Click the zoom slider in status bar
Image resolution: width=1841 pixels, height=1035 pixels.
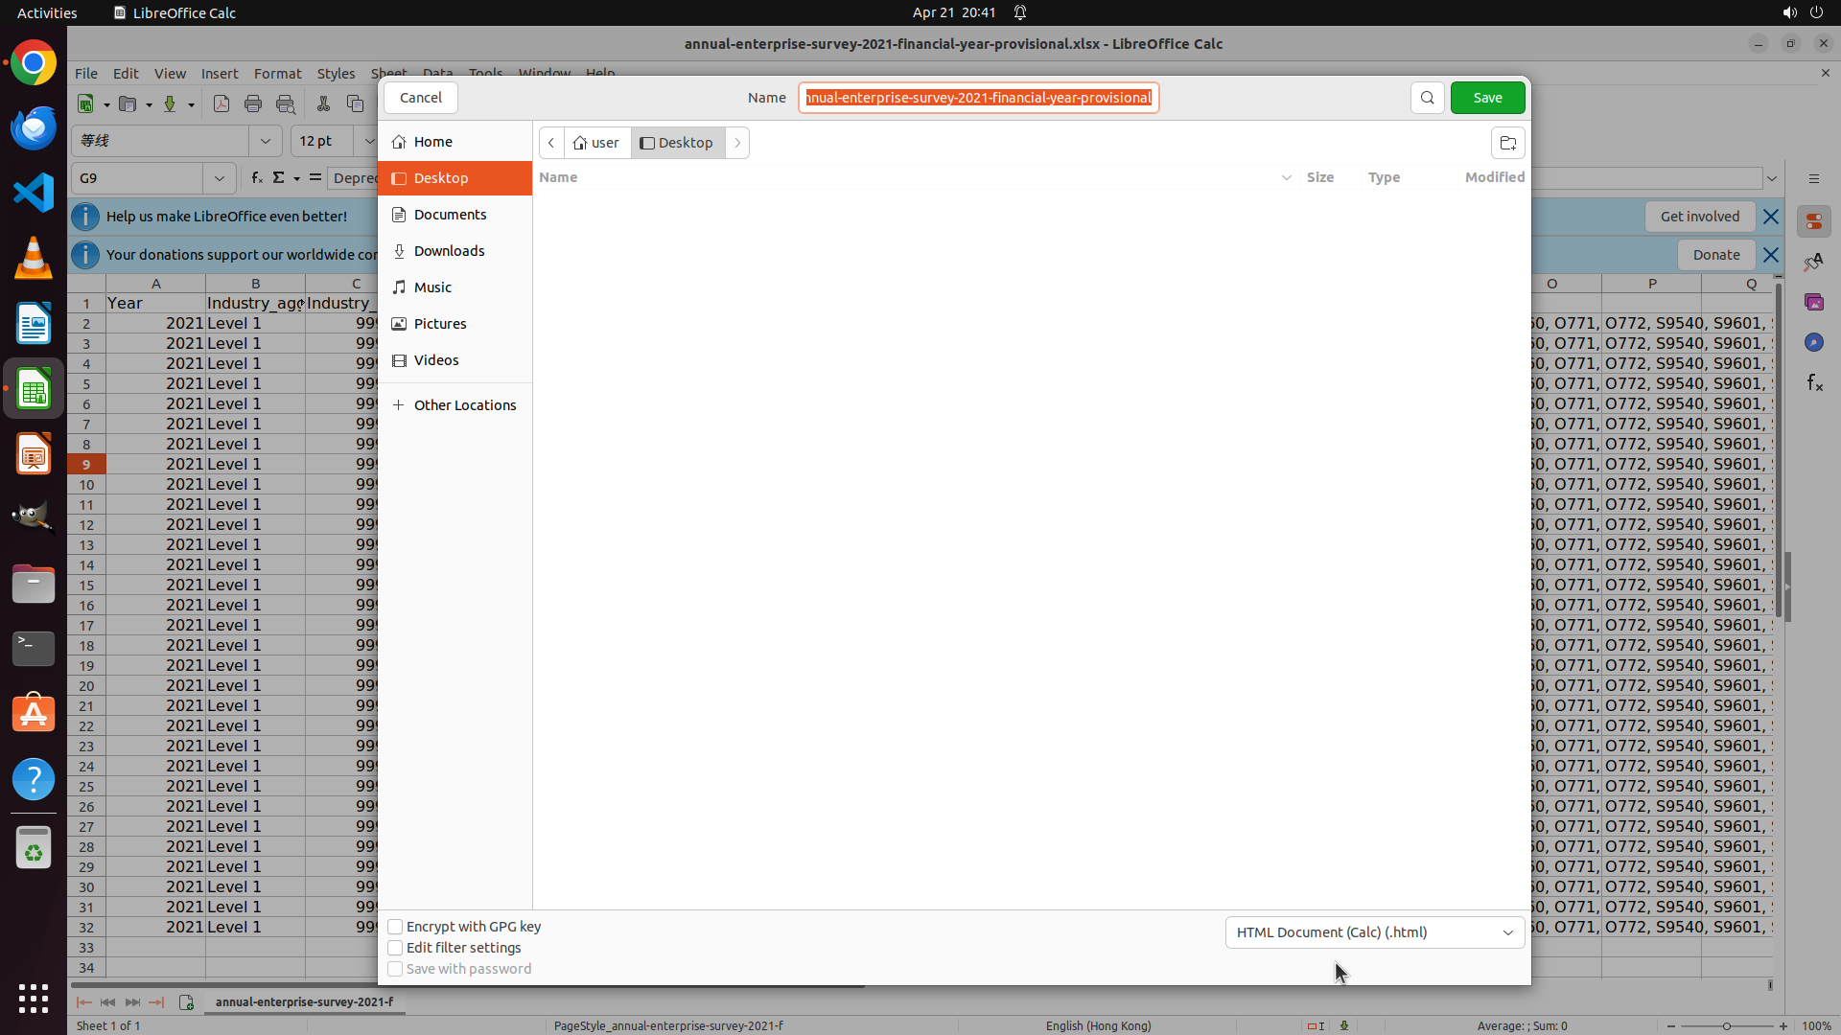(1726, 1026)
